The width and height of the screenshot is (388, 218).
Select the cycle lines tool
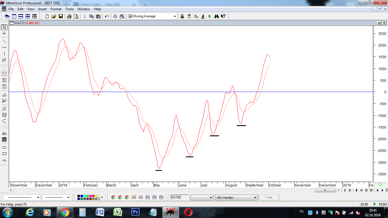tap(4, 115)
